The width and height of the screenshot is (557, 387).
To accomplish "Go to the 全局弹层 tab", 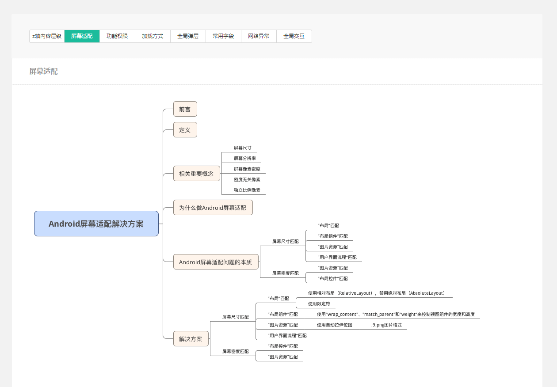I will 188,36.
